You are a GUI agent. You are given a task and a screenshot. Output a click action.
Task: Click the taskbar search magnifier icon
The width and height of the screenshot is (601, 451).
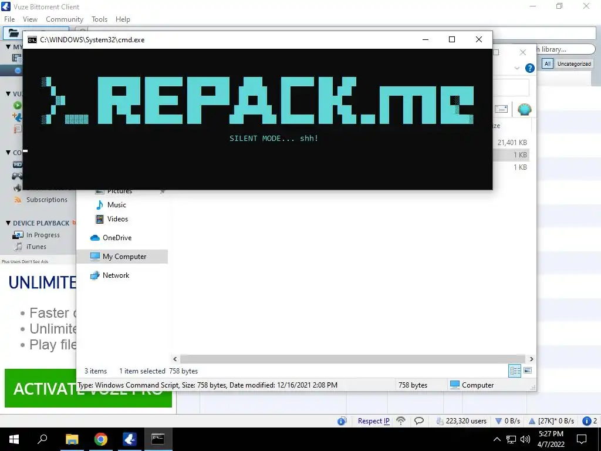42,439
